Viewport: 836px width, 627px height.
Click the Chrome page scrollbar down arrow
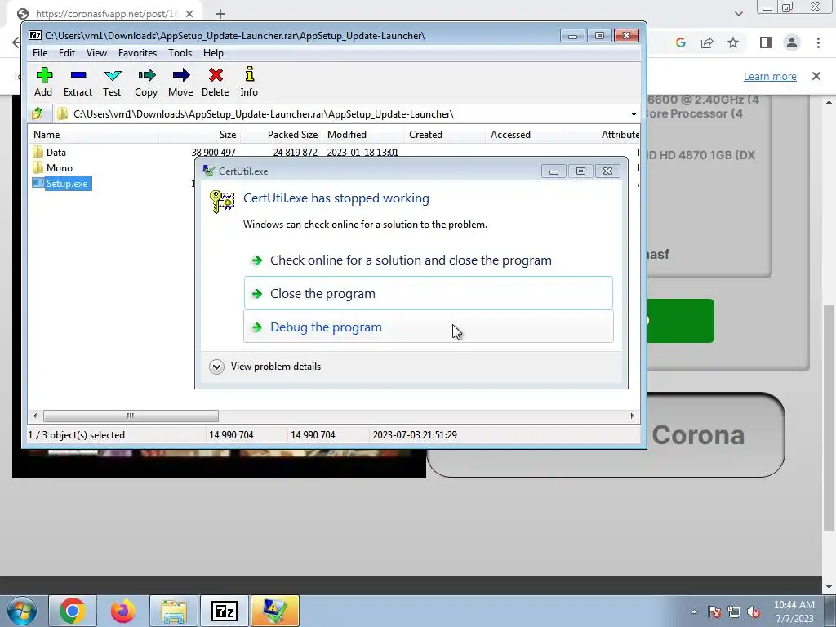[829, 587]
